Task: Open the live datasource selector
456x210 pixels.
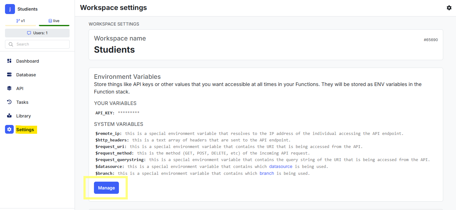Action: click(x=54, y=21)
